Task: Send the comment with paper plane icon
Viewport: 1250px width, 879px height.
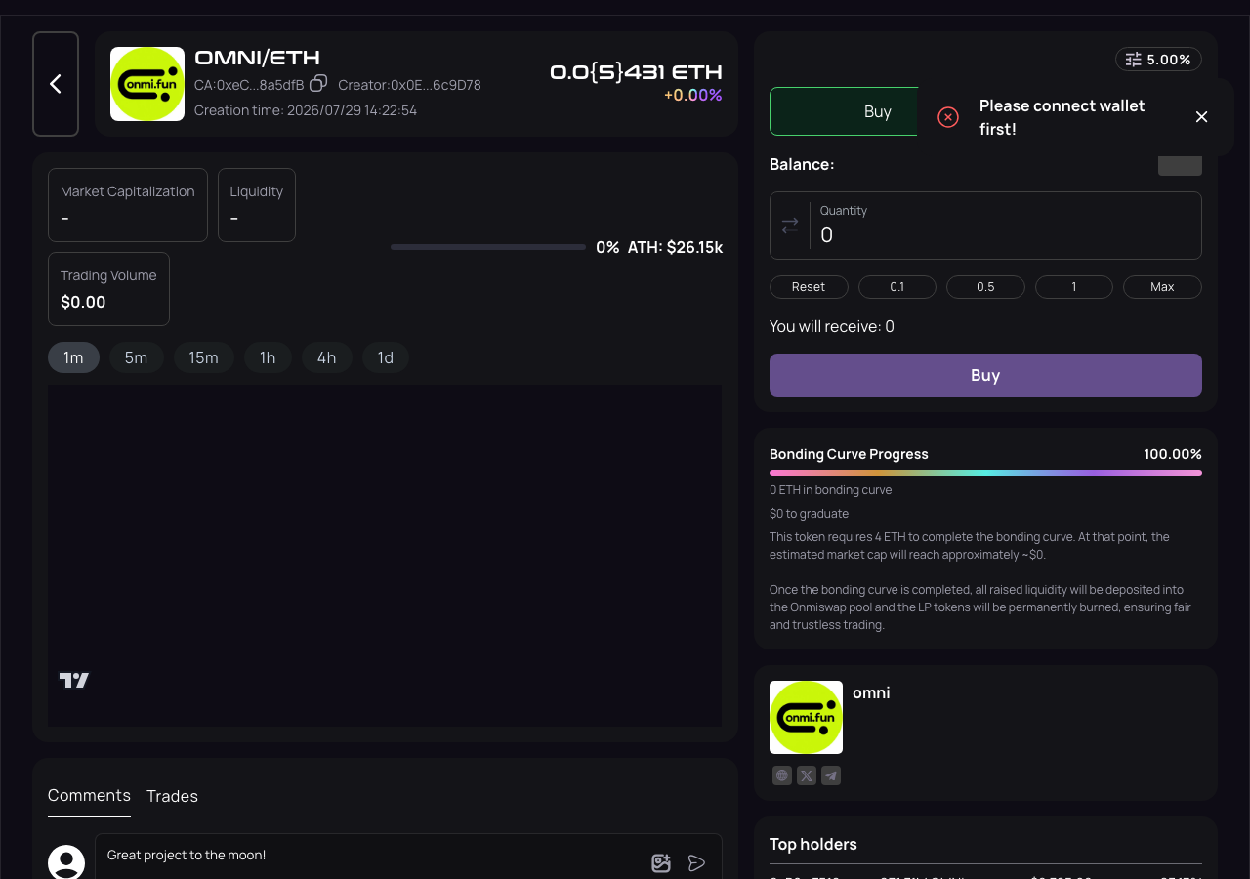Action: coord(696,862)
